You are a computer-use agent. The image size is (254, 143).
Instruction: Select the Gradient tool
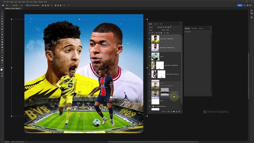[2, 43]
